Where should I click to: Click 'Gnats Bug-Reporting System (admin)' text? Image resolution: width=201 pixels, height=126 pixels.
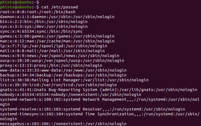click(75, 90)
